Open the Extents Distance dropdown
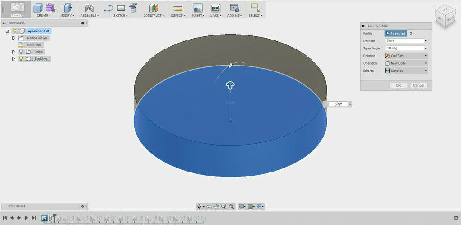 click(407, 71)
